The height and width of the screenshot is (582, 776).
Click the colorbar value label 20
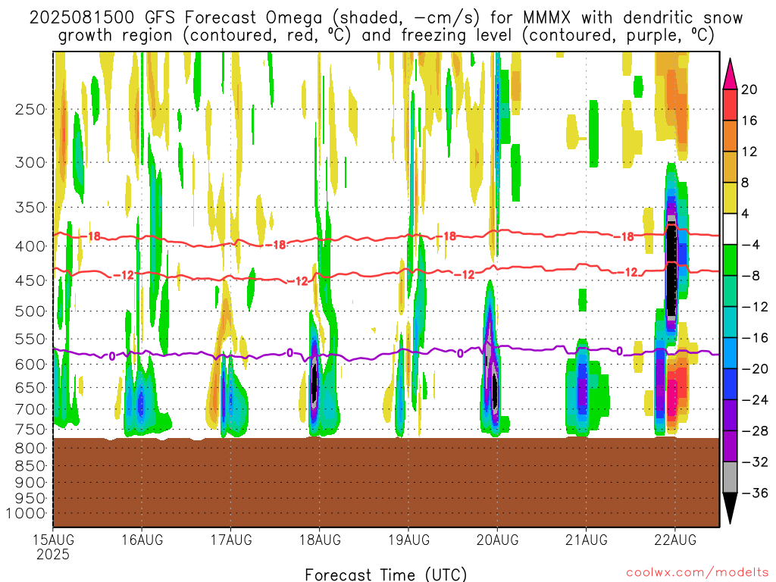coord(749,89)
